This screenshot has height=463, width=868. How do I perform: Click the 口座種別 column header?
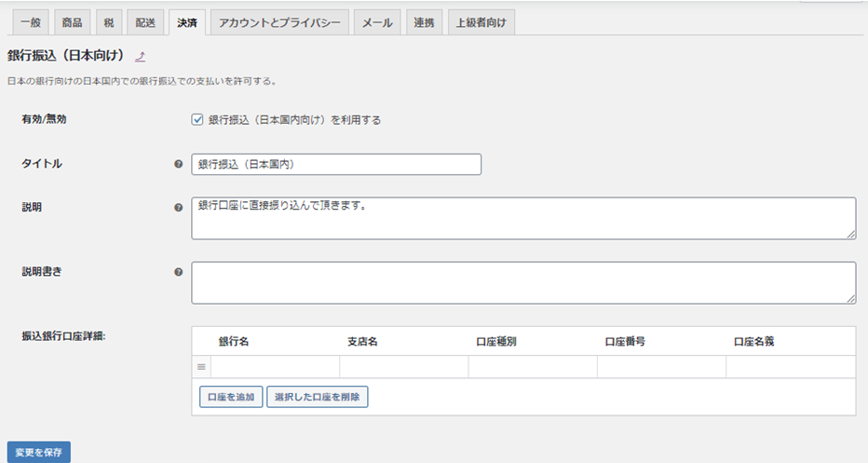496,342
